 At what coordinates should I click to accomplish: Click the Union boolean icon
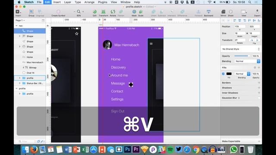pos(154,12)
